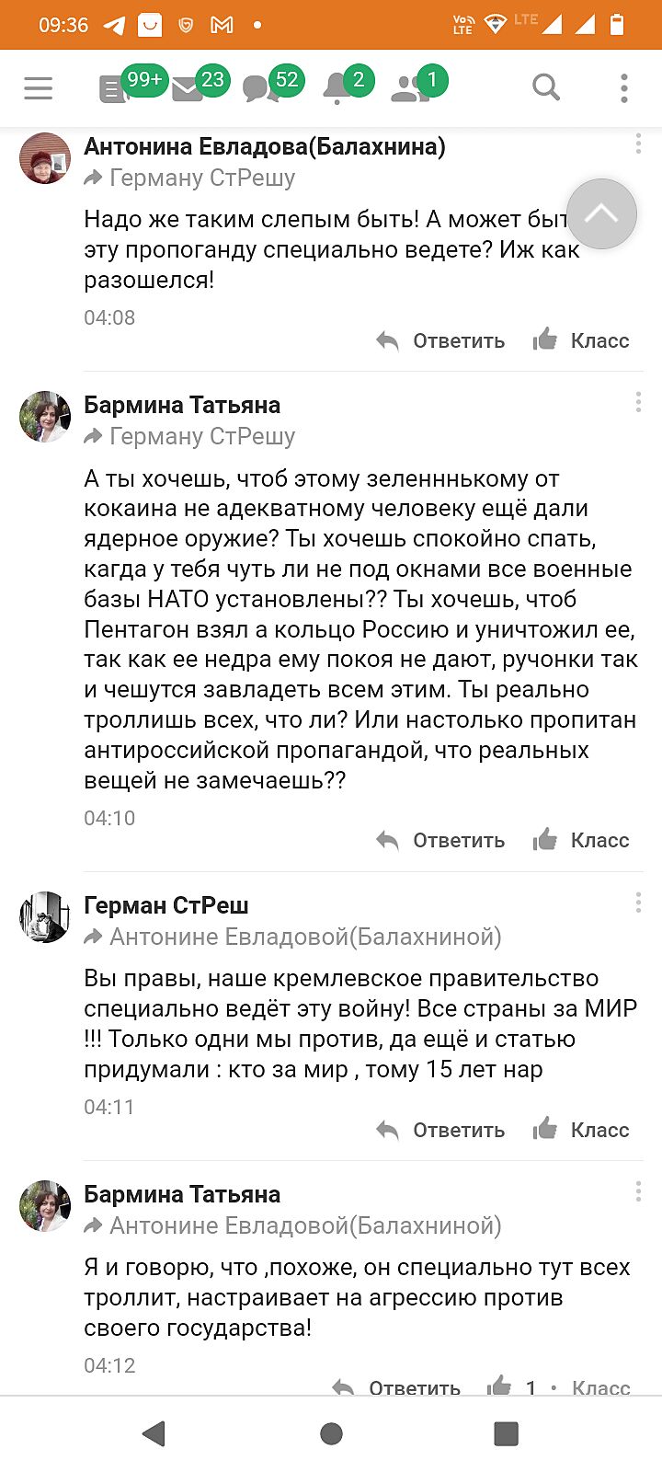This screenshot has width=662, height=1472.
Task: Open options for Герман СтРеш's comment
Action: 638,903
